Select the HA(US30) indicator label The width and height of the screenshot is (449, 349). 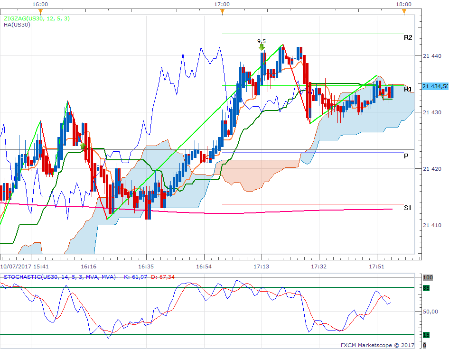[17, 25]
